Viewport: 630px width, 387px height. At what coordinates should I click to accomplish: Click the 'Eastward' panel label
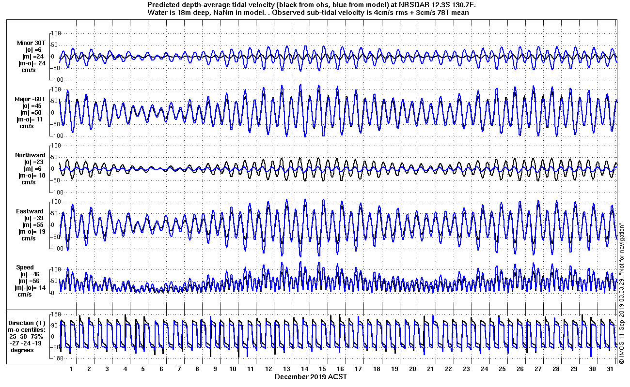[x=31, y=211]
